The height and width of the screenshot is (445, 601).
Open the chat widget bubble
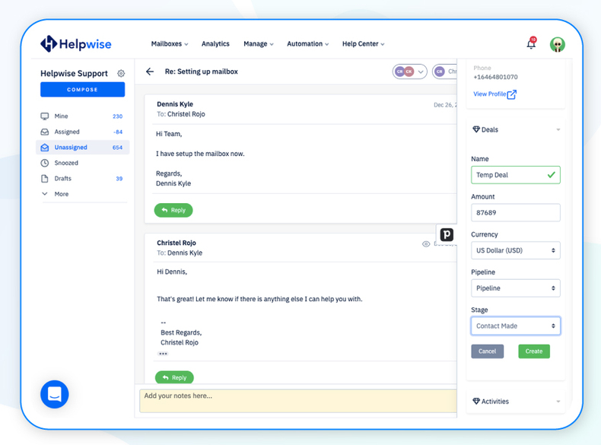click(55, 394)
